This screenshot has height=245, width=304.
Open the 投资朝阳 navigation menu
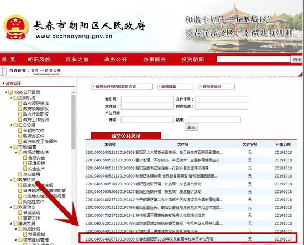pyautogui.click(x=193, y=59)
